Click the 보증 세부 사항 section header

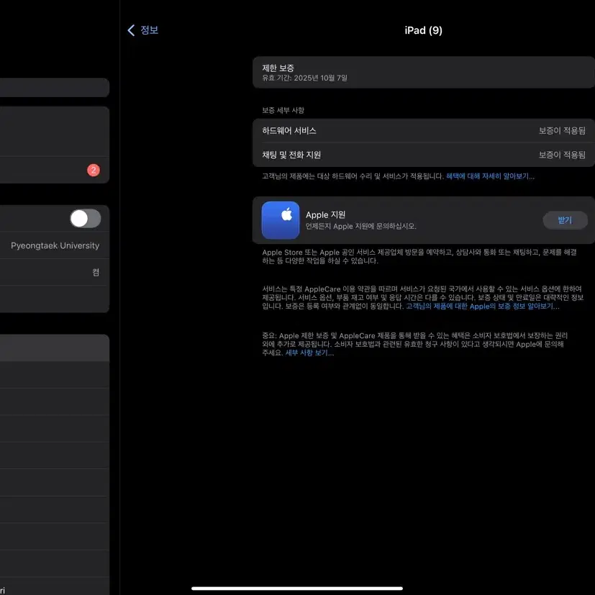coord(283,110)
